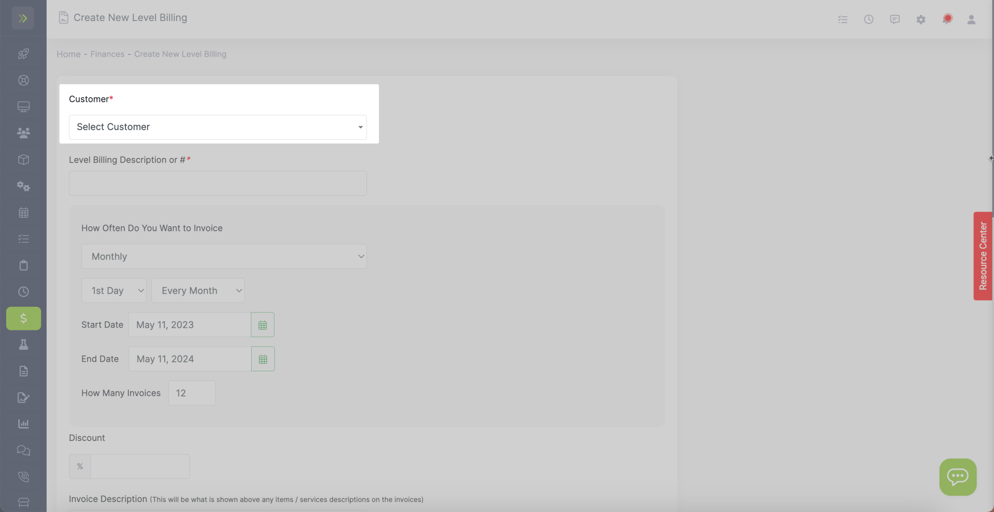Open the phone call icon in sidebar
The height and width of the screenshot is (512, 994).
[x=23, y=477]
